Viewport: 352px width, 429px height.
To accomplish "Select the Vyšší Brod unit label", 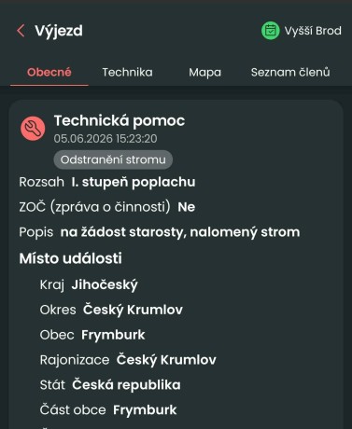I will tap(313, 31).
